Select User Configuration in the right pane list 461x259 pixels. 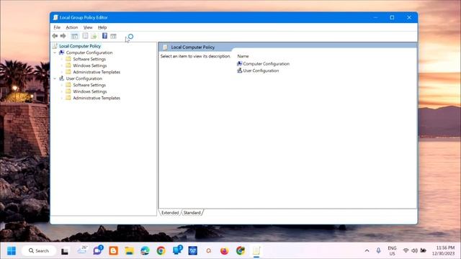coord(261,71)
